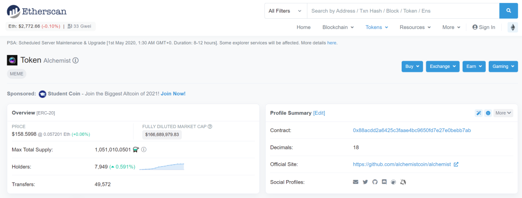
Task: Open the GitHub social profile icon
Action: pyautogui.click(x=375, y=182)
